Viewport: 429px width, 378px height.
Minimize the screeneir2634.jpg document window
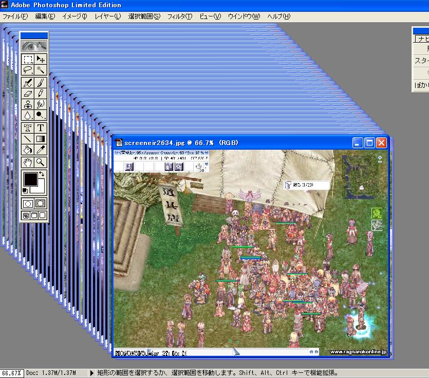(357, 142)
